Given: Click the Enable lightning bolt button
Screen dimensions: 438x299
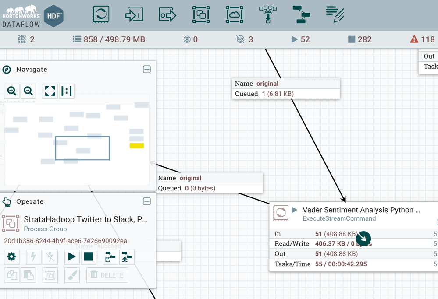Looking at the screenshot, I should point(33,257).
